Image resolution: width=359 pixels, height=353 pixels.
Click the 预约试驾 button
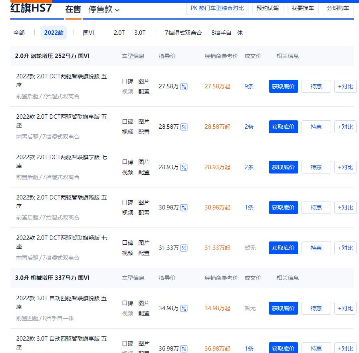[x=268, y=8]
